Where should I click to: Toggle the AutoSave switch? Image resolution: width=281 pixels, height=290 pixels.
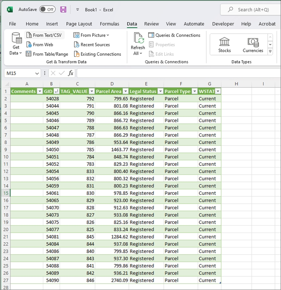47,9
